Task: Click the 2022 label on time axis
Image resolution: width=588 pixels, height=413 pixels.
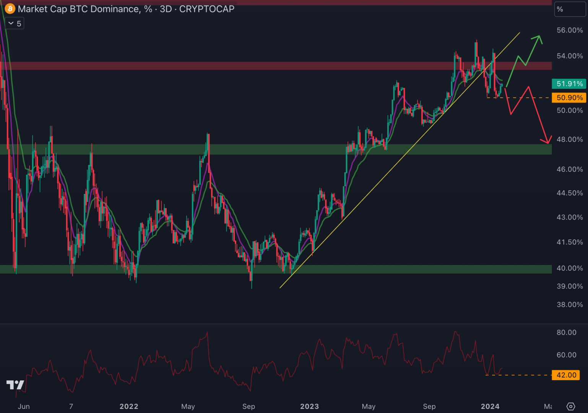Action: click(129, 406)
